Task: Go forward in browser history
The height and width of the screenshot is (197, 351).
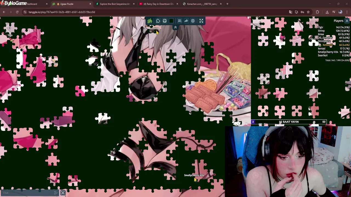Action: coord(11,12)
